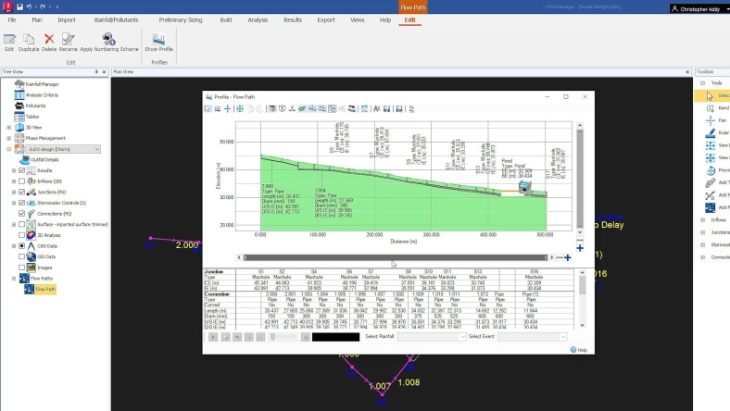
Task: Expand the Results tree node
Action: pos(14,170)
